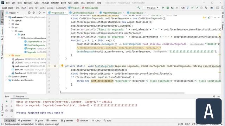Image resolution: width=225 pixels, height=126 pixels.
Task: Open the Build tool window button
Action: 108,120
